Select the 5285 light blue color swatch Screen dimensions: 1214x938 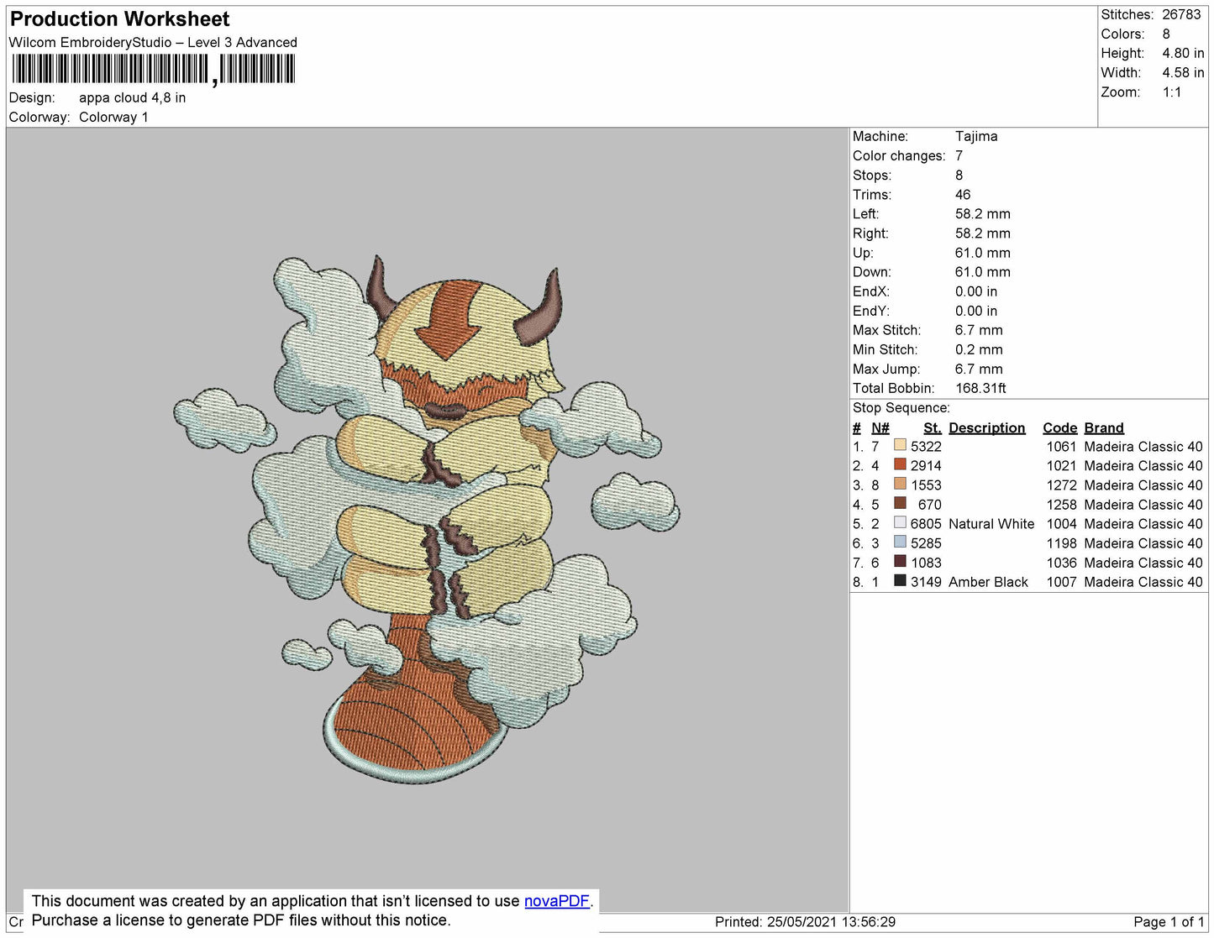pos(900,542)
